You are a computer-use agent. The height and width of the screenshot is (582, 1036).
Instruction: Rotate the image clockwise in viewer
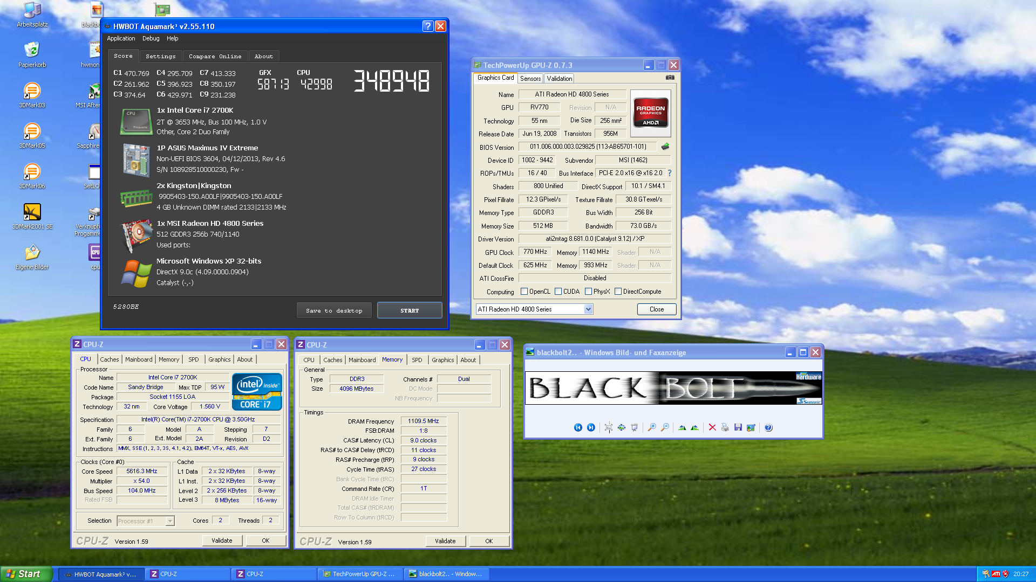pos(682,427)
